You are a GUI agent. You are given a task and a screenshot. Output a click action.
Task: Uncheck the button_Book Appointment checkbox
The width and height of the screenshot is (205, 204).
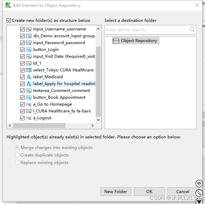click(22, 97)
